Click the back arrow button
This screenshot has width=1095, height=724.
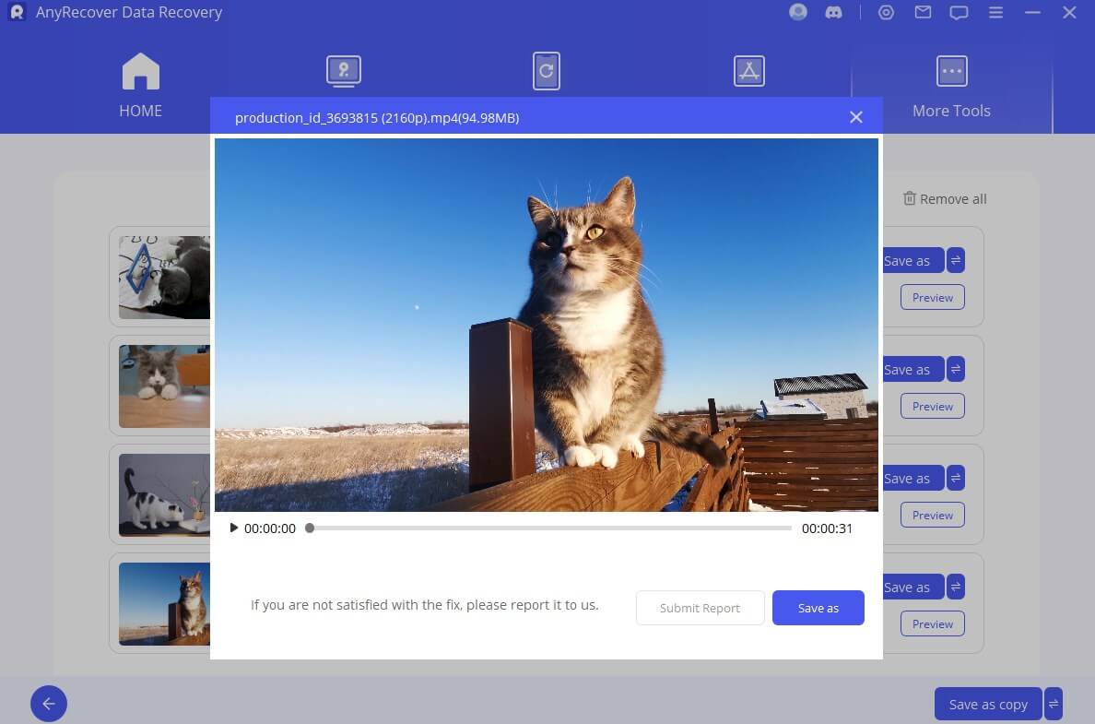pos(49,705)
